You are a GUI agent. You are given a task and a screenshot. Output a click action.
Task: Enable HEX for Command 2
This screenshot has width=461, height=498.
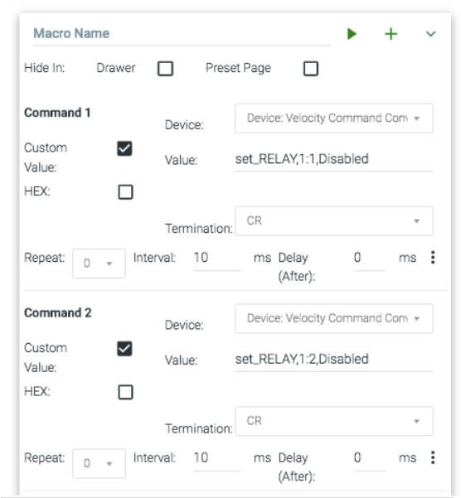125,392
